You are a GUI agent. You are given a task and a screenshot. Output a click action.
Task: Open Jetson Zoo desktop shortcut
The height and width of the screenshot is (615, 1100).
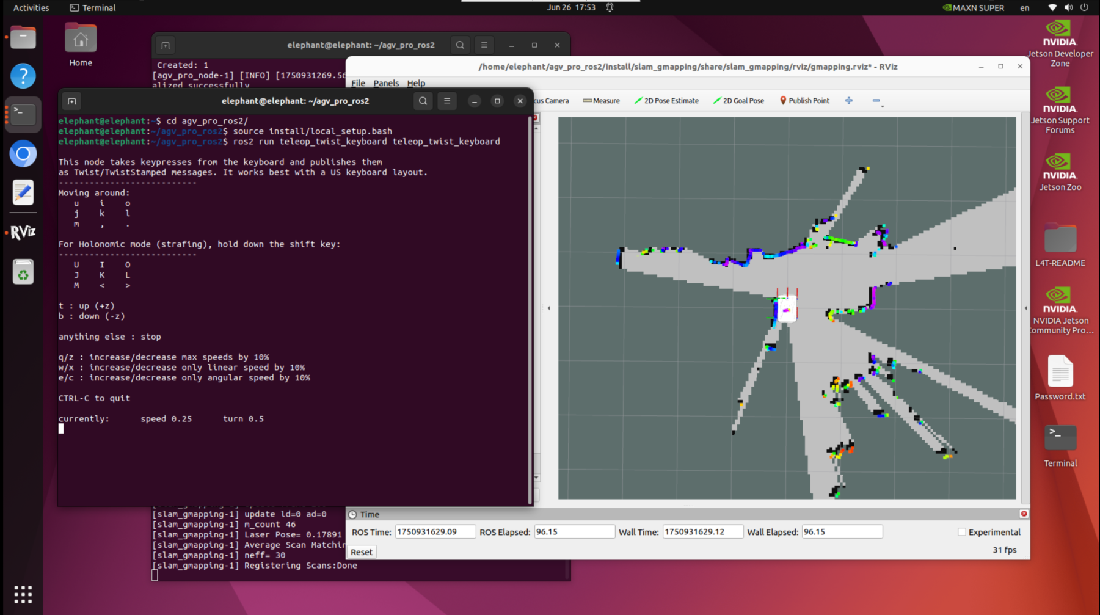1060,172
